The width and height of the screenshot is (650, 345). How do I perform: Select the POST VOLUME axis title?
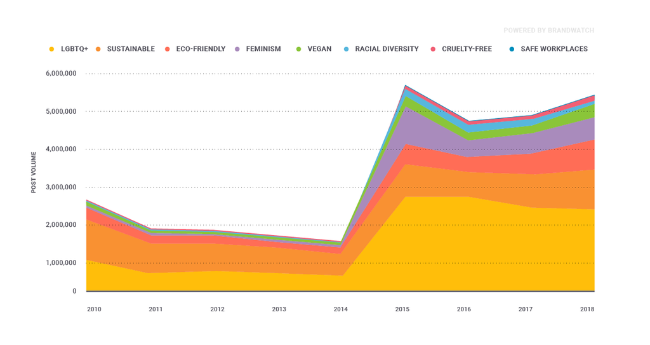click(x=34, y=172)
